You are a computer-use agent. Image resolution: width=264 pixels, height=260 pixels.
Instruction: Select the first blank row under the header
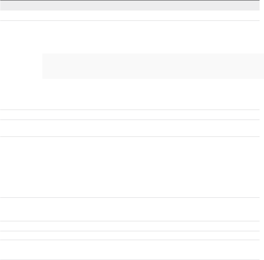coord(130,16)
